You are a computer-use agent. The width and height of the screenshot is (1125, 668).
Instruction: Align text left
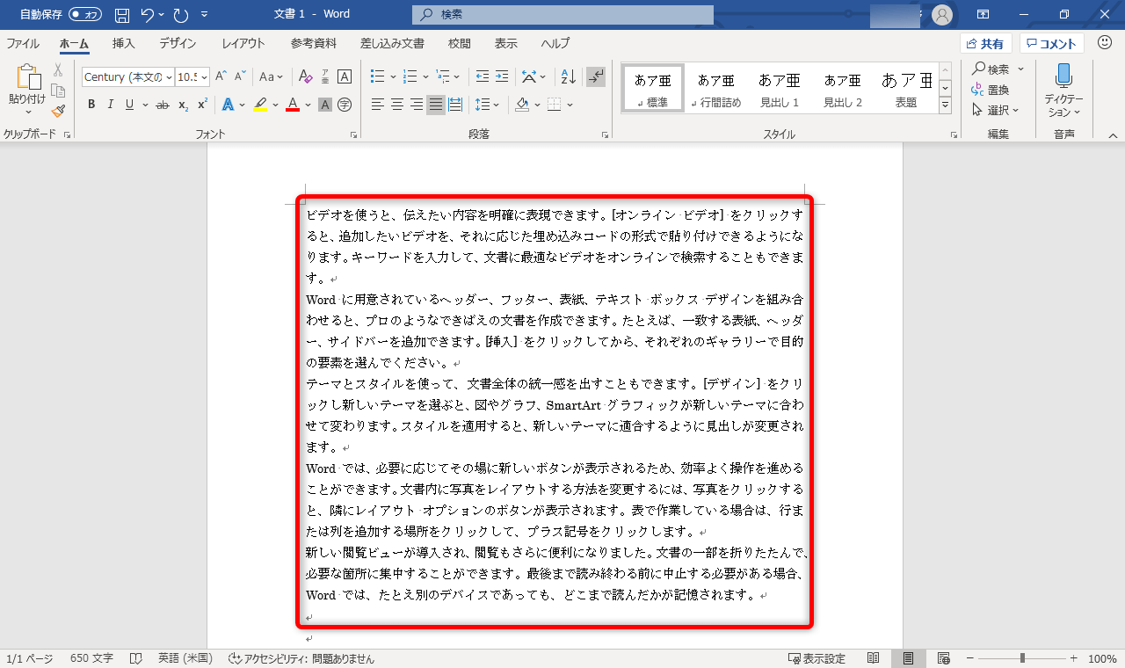pyautogui.click(x=378, y=105)
